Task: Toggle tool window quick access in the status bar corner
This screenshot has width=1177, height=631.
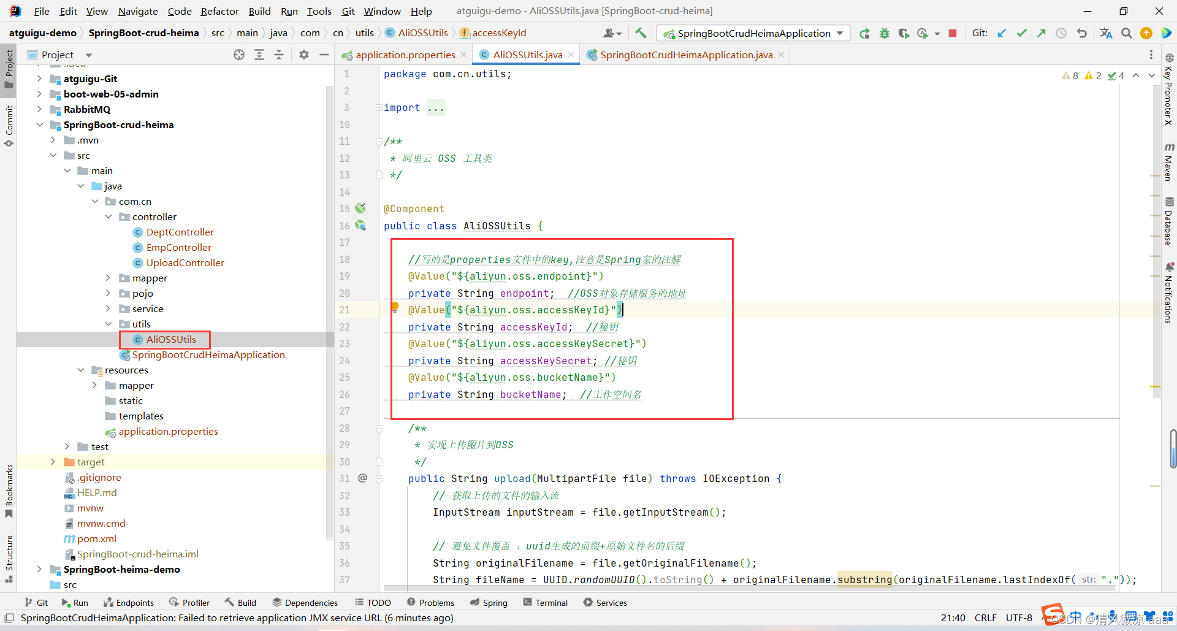Action: pyautogui.click(x=9, y=618)
